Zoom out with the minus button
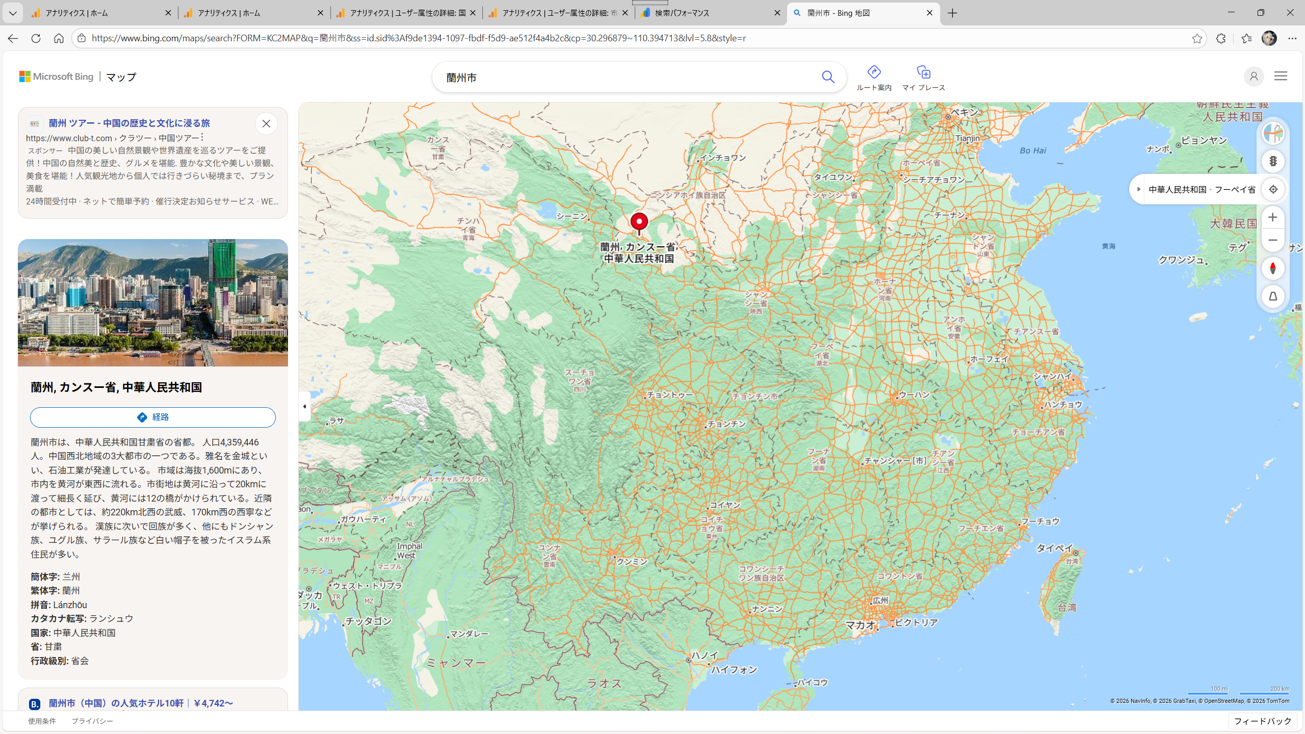The height and width of the screenshot is (734, 1305). (1273, 240)
